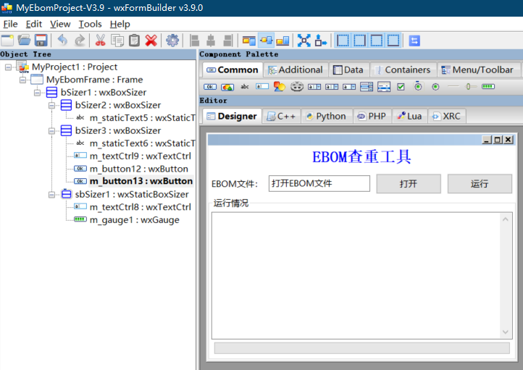
Task: Show the PHP editor tab
Action: (372, 117)
